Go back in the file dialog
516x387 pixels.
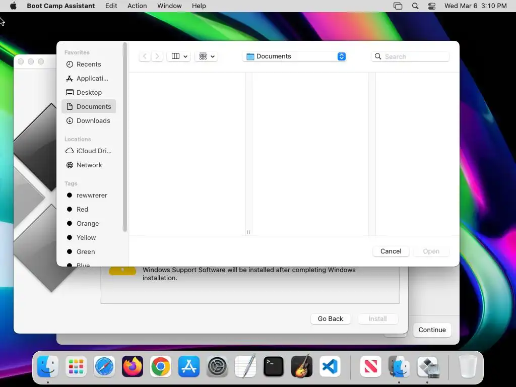click(145, 56)
